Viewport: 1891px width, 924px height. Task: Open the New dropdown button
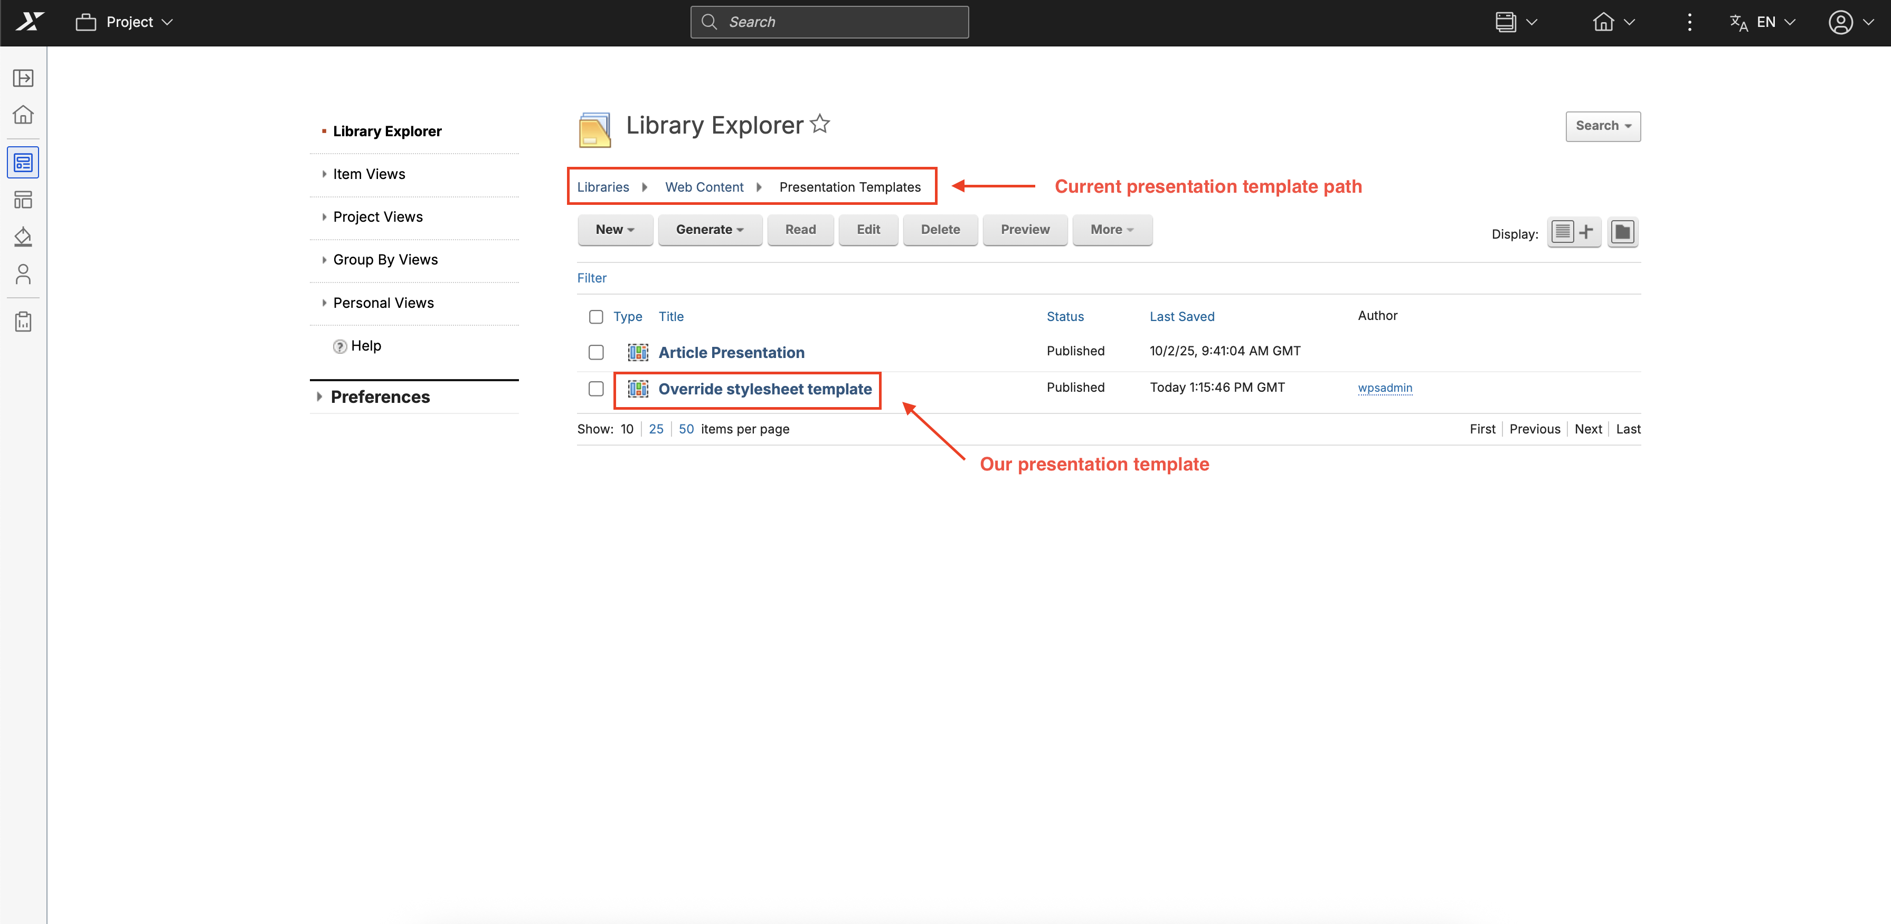click(x=614, y=230)
